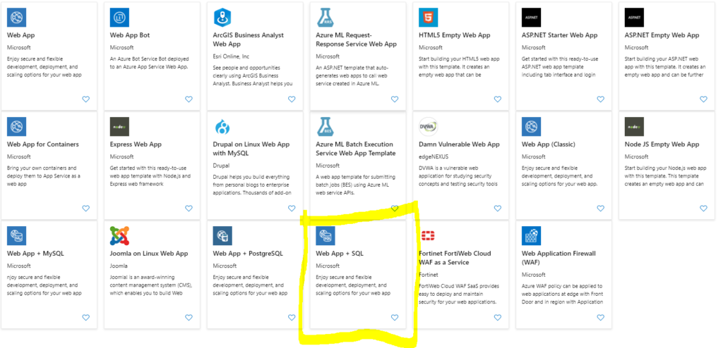Favorite ArcGIS Business Analyst Web App heart
Viewport: 723px width, 348px height.
click(292, 99)
